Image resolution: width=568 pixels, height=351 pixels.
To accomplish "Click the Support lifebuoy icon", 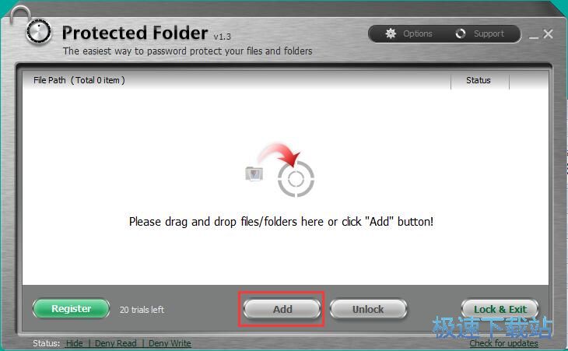I will pos(461,33).
